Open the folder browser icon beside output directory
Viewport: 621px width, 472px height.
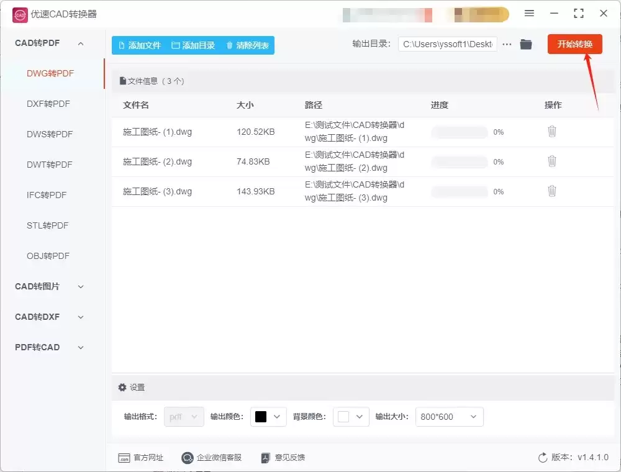pos(525,44)
